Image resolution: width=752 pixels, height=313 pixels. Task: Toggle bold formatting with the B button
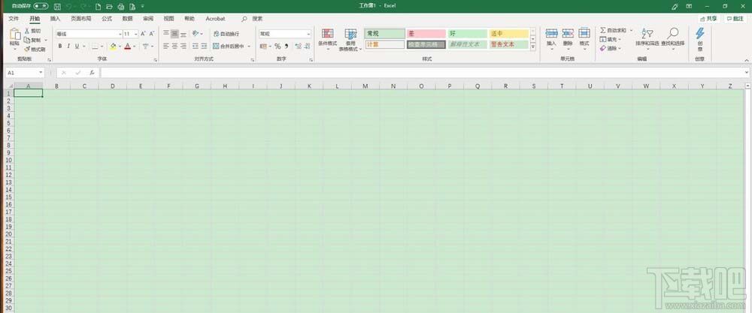click(59, 46)
